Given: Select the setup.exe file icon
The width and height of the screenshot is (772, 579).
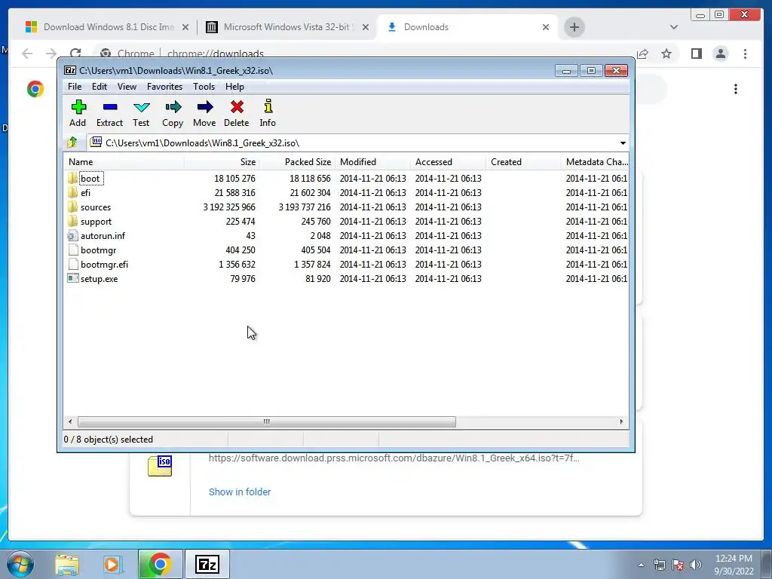Looking at the screenshot, I should pyautogui.click(x=73, y=278).
